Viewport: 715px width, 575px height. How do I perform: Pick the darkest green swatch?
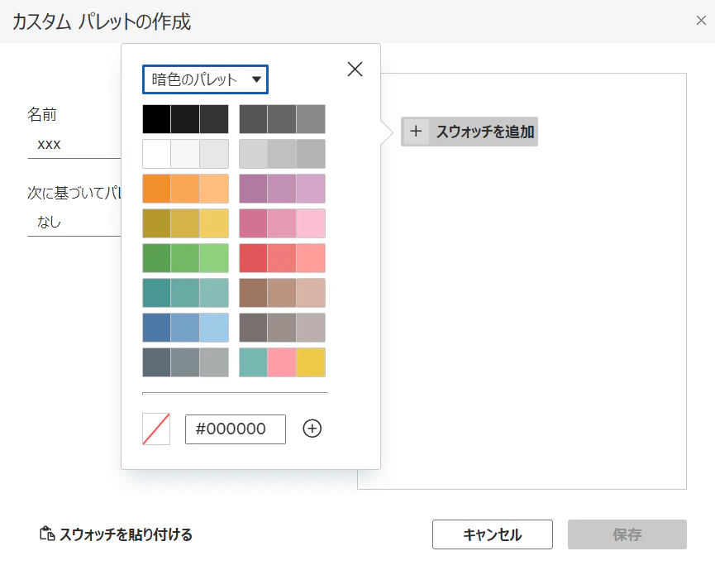[156, 258]
